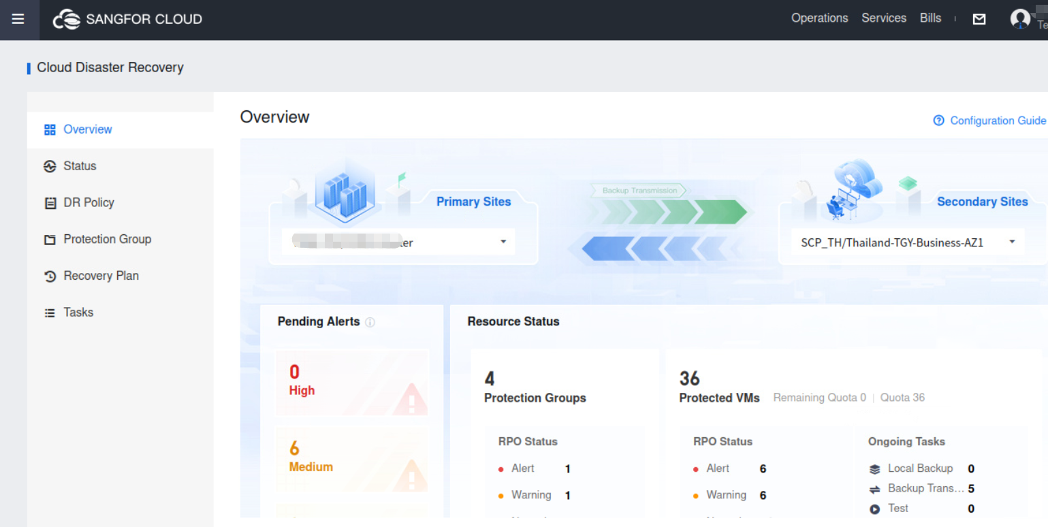
Task: Click the Remaining Quota 0 text
Action: coord(819,398)
